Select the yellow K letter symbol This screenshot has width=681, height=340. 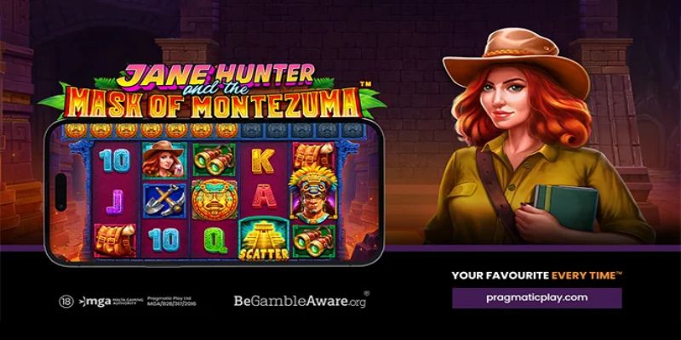[x=263, y=161]
